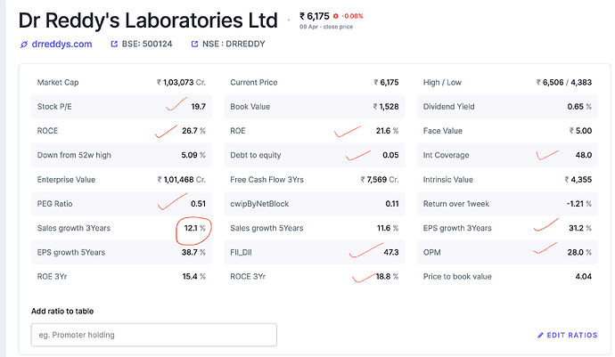Click the external-link icon before NSE : DRREDDY

click(x=193, y=44)
